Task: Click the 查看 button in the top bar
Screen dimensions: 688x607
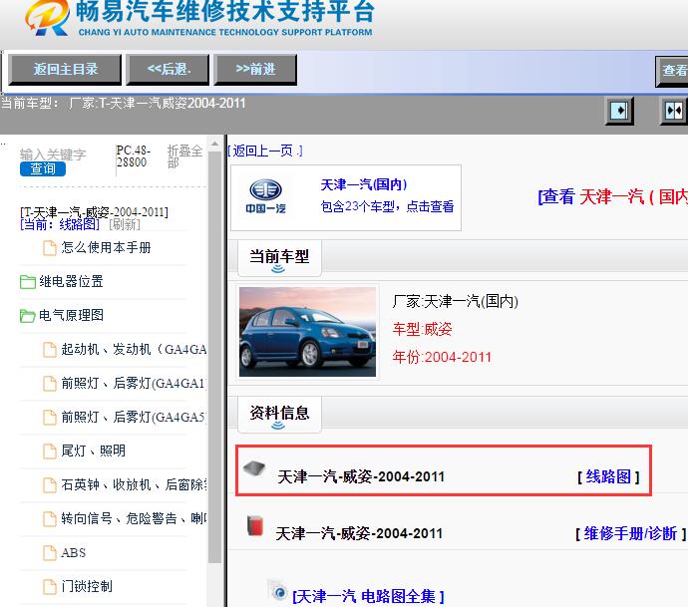Action: (x=672, y=71)
